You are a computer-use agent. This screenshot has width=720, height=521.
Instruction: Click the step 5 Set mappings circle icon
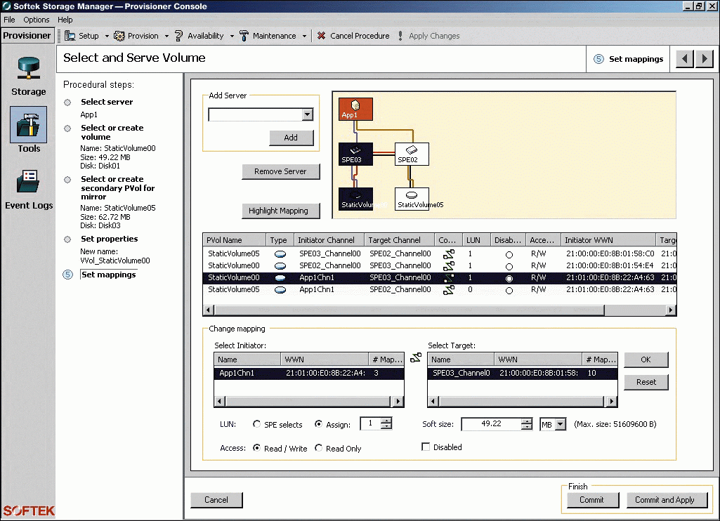tap(68, 275)
